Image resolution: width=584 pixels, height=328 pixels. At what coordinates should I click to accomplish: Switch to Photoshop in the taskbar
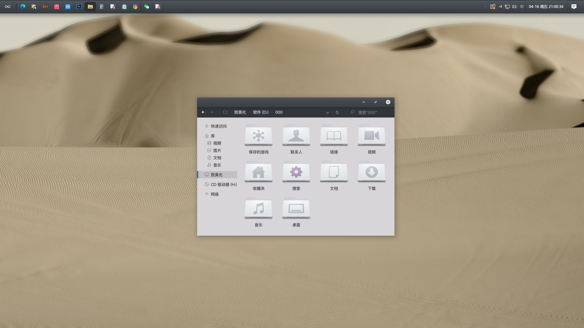coord(79,7)
